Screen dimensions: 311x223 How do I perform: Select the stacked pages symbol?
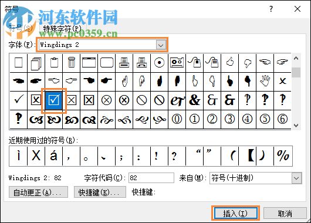(36, 63)
